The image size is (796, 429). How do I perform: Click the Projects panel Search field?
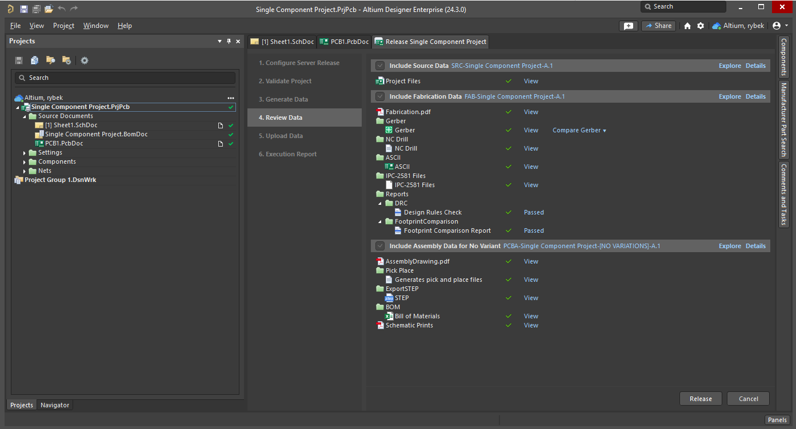coord(125,78)
